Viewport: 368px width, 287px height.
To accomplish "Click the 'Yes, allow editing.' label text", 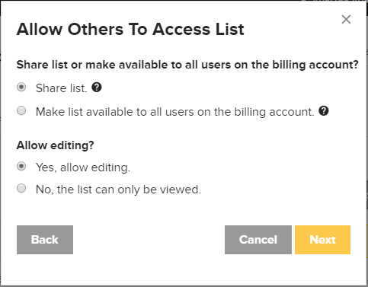I will 83,167.
